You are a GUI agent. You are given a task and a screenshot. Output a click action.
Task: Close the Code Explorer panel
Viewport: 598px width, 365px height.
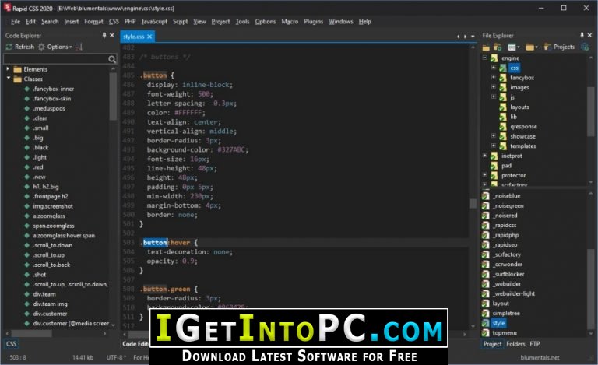point(112,35)
